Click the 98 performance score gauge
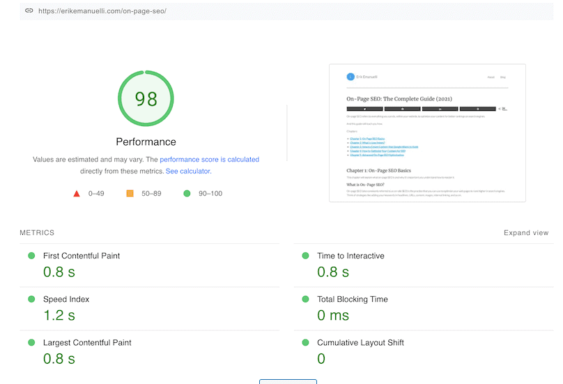The width and height of the screenshot is (563, 384). (x=146, y=98)
